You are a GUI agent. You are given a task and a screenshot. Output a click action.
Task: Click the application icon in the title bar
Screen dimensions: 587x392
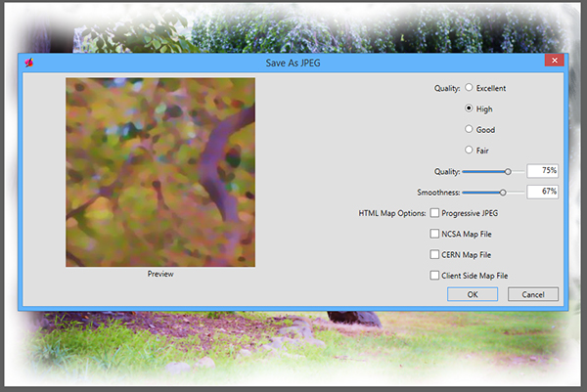pos(29,63)
